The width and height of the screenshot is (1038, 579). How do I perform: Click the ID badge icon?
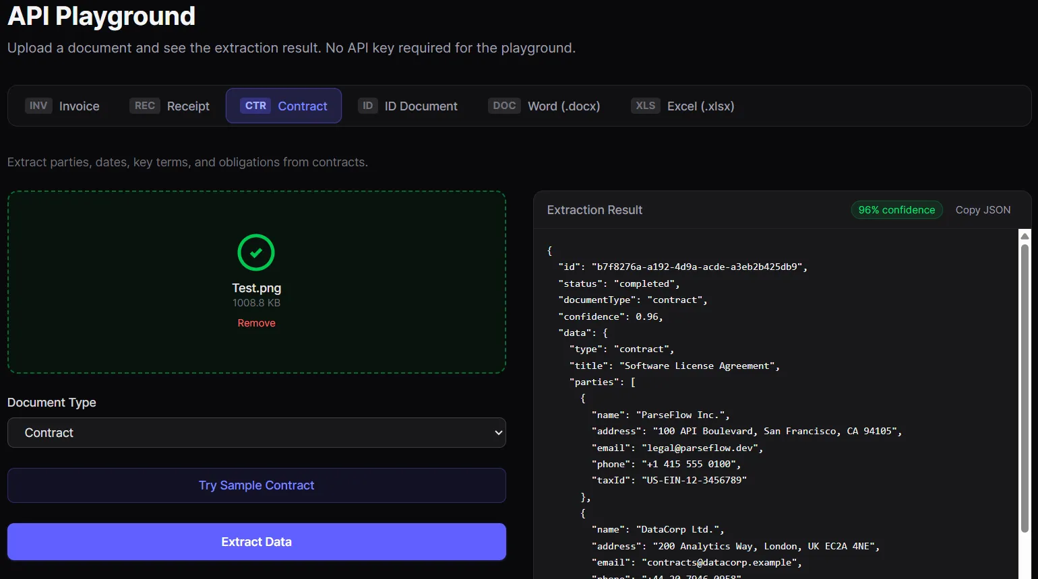[367, 106]
